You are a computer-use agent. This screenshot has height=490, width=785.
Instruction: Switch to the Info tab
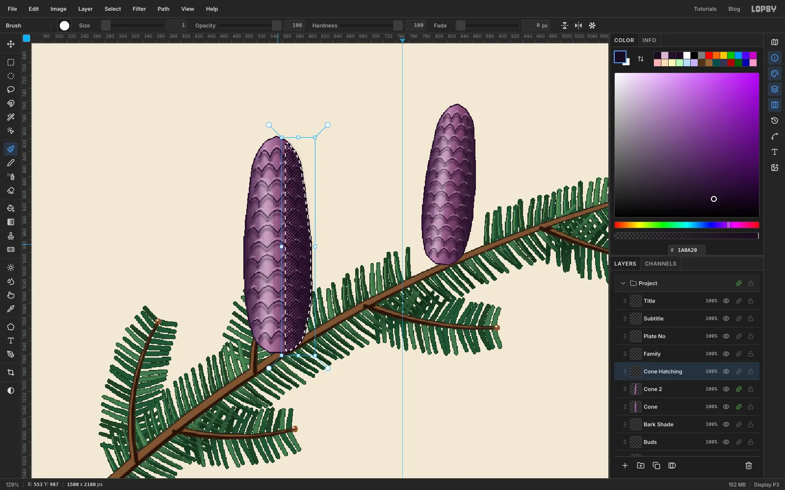point(649,40)
